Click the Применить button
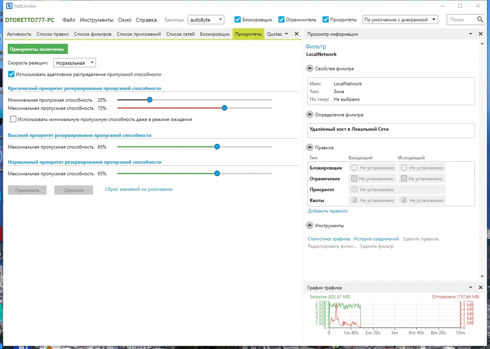 pos(27,190)
